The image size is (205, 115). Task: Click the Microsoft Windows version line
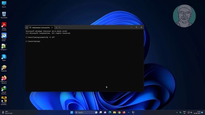click(x=46, y=31)
